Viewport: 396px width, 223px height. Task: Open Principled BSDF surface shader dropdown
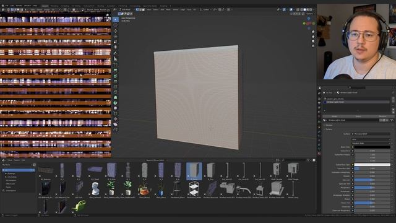coord(371,134)
